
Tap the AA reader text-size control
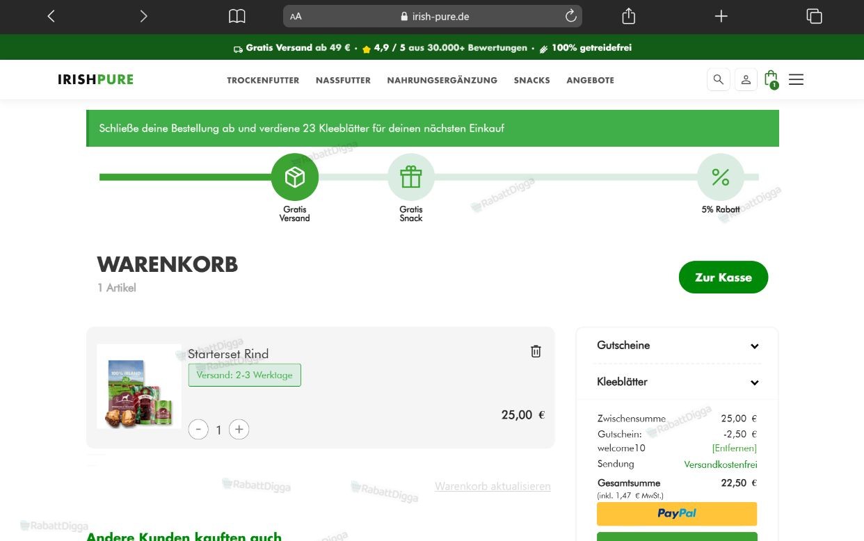[296, 17]
